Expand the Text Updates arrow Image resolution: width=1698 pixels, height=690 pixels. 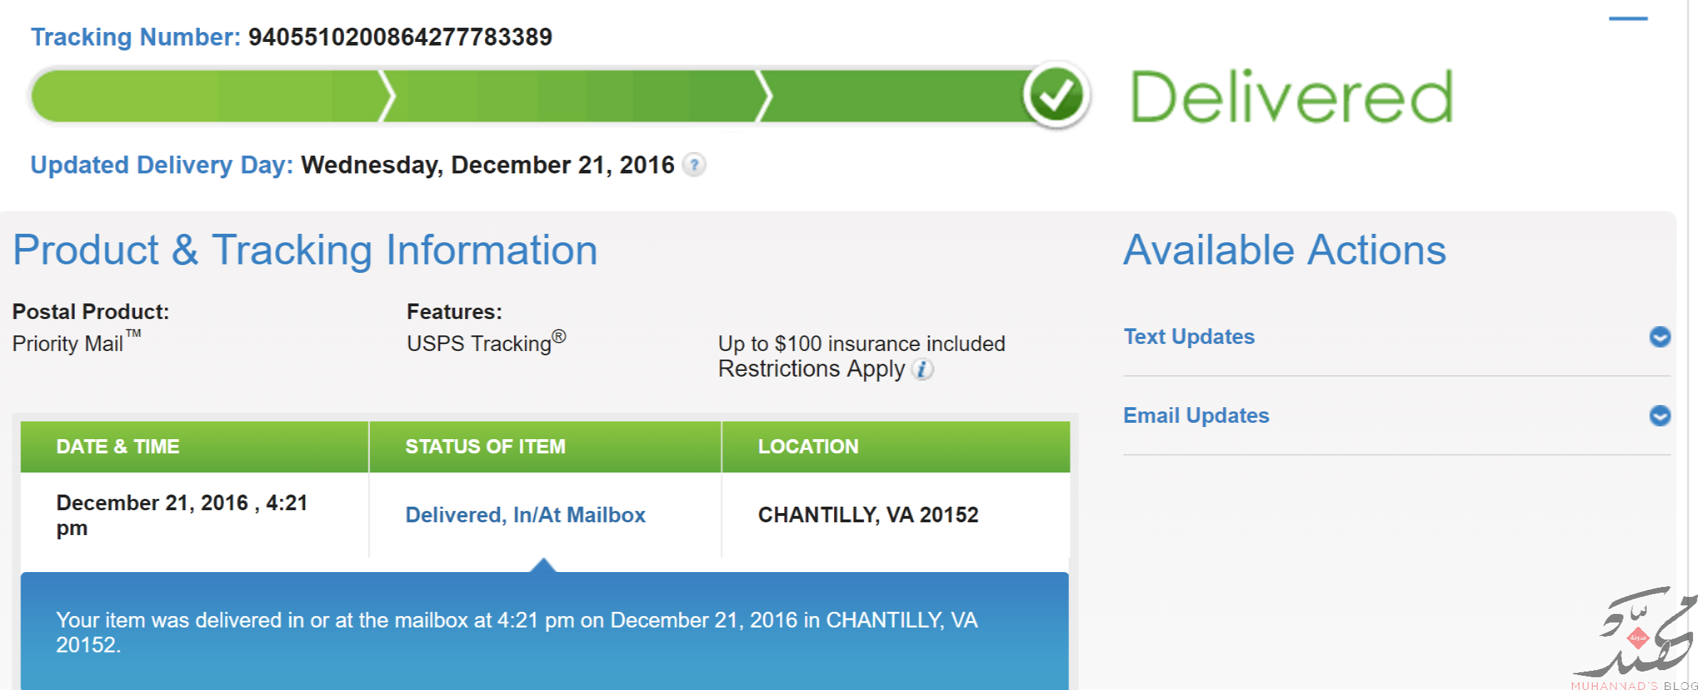(1660, 337)
